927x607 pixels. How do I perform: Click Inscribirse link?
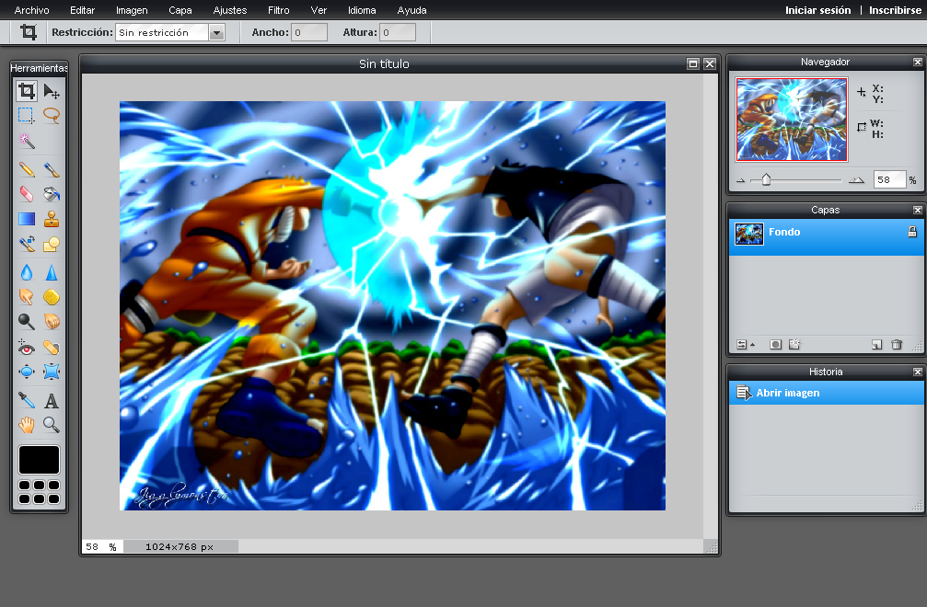(895, 10)
